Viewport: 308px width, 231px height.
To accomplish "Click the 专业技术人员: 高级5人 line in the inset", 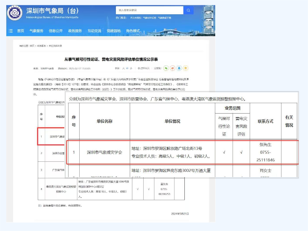I will (x=171, y=156).
